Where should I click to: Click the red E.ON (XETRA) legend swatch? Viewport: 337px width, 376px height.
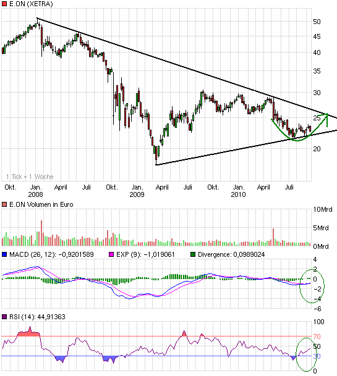(x=4, y=4)
